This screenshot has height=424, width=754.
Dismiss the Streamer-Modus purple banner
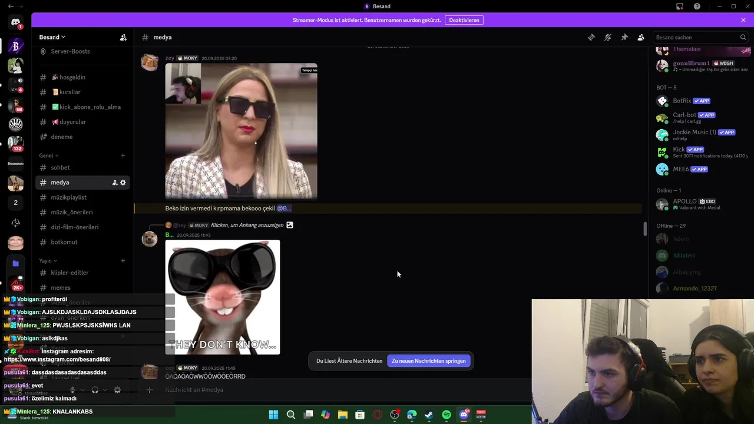(743, 20)
